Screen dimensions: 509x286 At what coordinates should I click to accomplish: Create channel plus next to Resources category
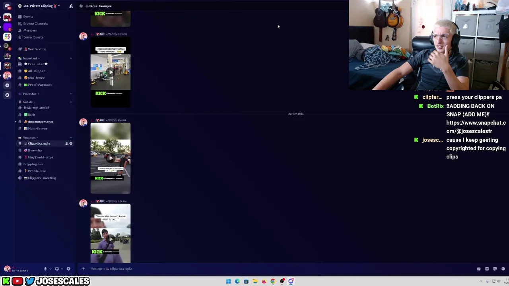click(x=71, y=138)
